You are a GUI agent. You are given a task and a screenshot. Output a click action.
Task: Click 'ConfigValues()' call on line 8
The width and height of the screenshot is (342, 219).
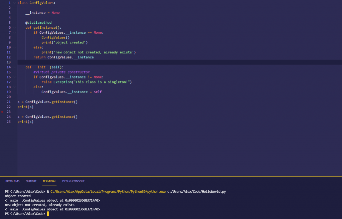click(56, 37)
